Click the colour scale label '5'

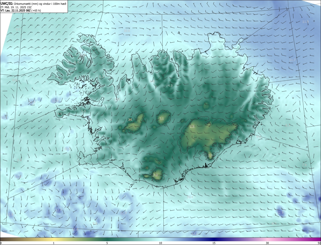[107, 243]
